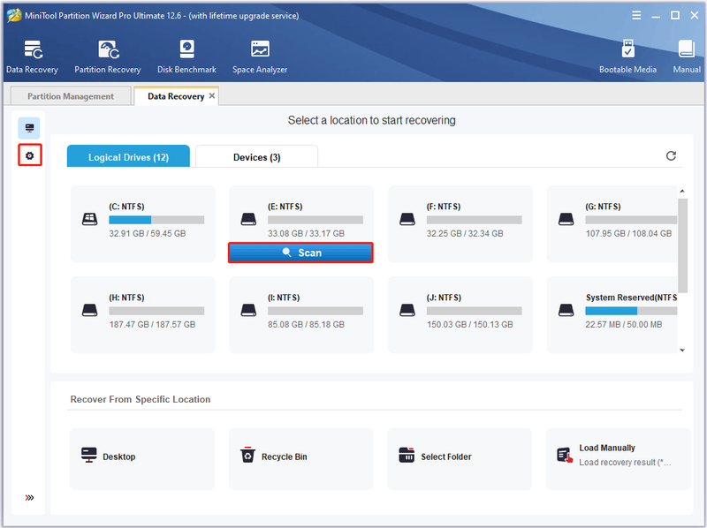
Task: Expand the sidebar with double-arrow icon
Action: (x=29, y=497)
